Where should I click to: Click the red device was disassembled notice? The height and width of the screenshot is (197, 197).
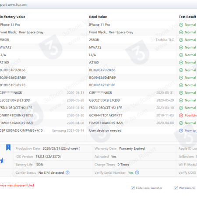click(x=17, y=185)
